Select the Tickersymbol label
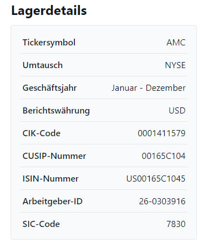Image resolution: width=208 pixels, height=248 pixels. pos(49,43)
